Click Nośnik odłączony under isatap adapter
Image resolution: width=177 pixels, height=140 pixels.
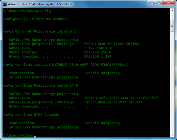[103, 73]
